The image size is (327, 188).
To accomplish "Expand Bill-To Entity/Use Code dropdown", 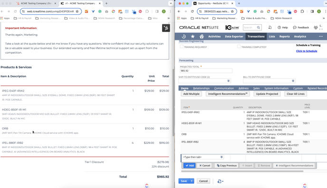I will click(293, 81).
